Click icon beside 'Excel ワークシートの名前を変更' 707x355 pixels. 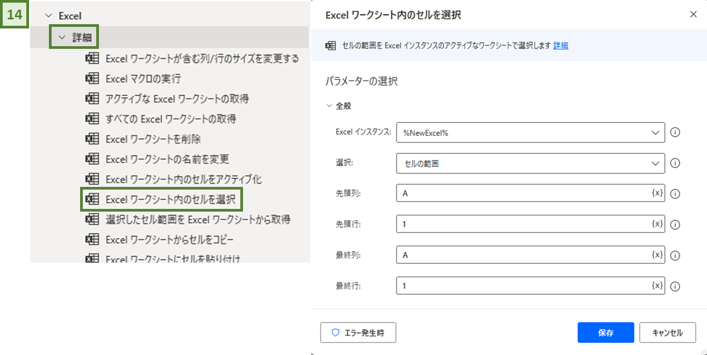click(x=92, y=159)
